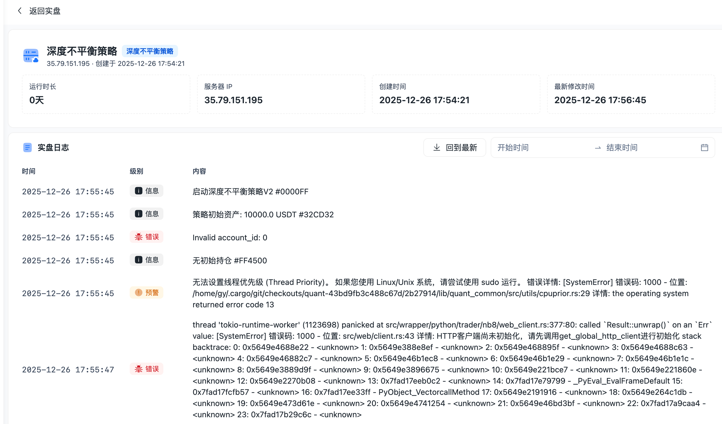Screen dimensions: 722x424
Task: Click the 时间 column header
Action: 29,171
